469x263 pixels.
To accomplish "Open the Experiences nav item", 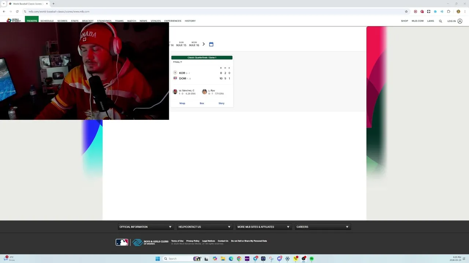I will point(173,21).
